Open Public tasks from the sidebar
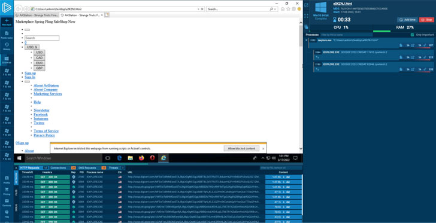Viewport: 436px width, 223px height. click(x=7, y=35)
